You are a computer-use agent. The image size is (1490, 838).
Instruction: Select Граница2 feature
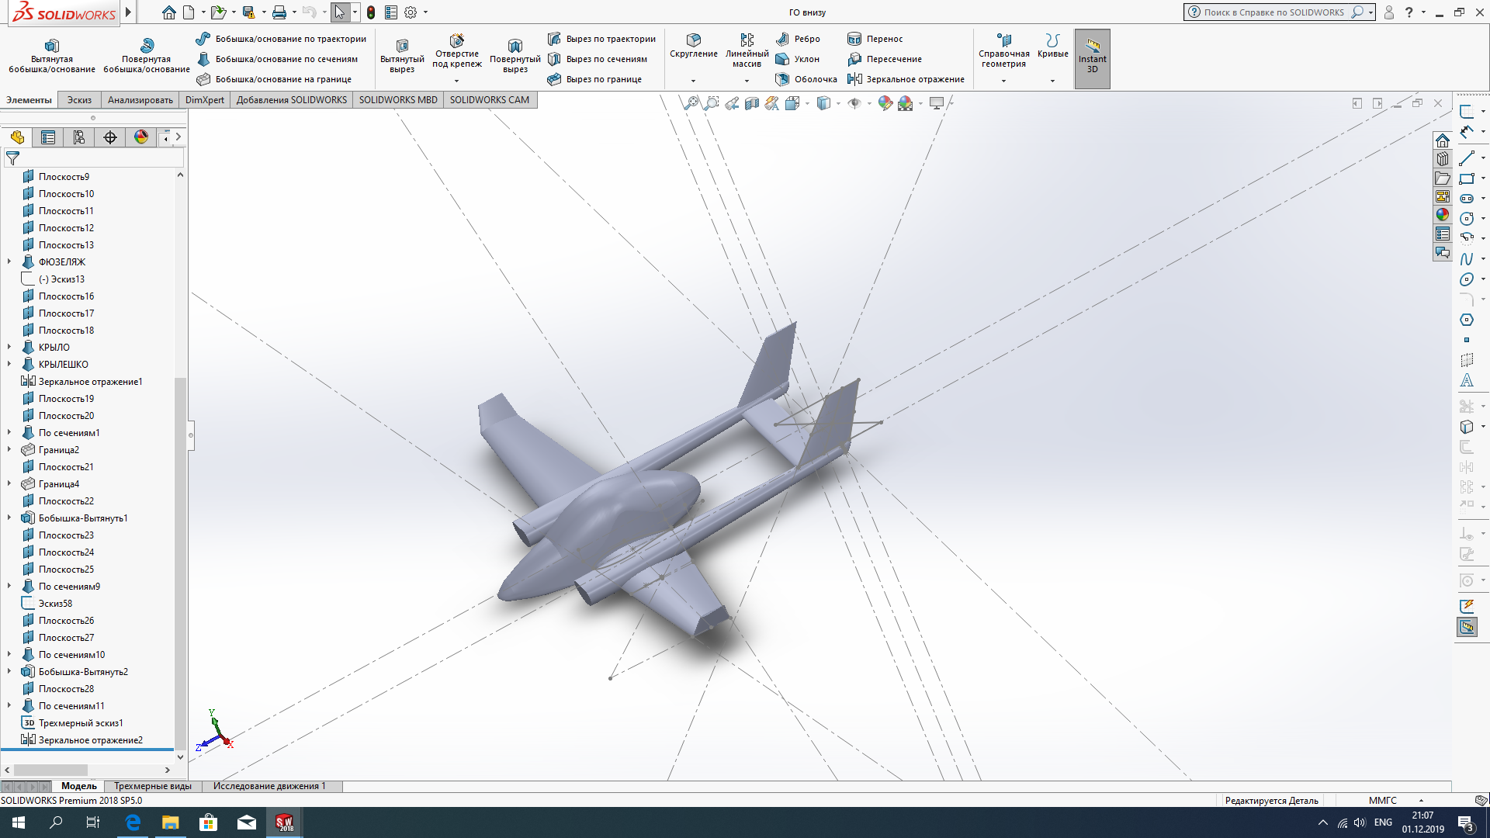click(50, 450)
